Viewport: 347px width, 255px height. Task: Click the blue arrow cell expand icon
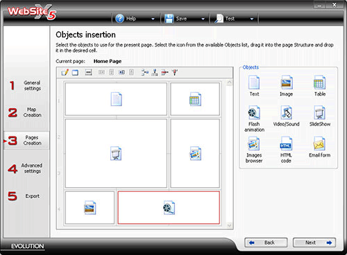click(x=121, y=72)
